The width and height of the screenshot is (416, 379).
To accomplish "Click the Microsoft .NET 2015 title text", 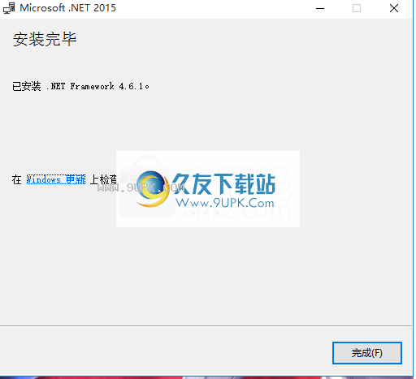I will [x=67, y=8].
